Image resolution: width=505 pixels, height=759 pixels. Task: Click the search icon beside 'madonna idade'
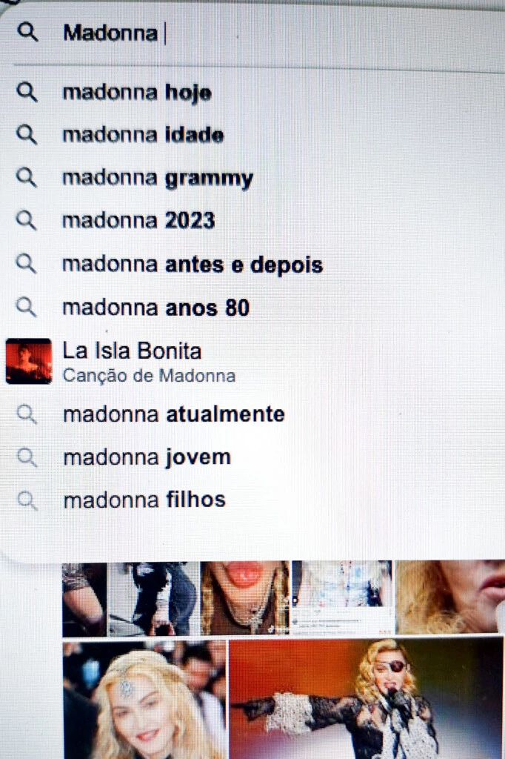tap(27, 135)
